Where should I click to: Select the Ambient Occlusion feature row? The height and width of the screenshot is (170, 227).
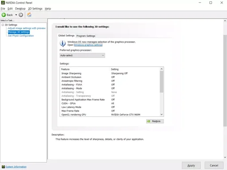tap(110, 77)
